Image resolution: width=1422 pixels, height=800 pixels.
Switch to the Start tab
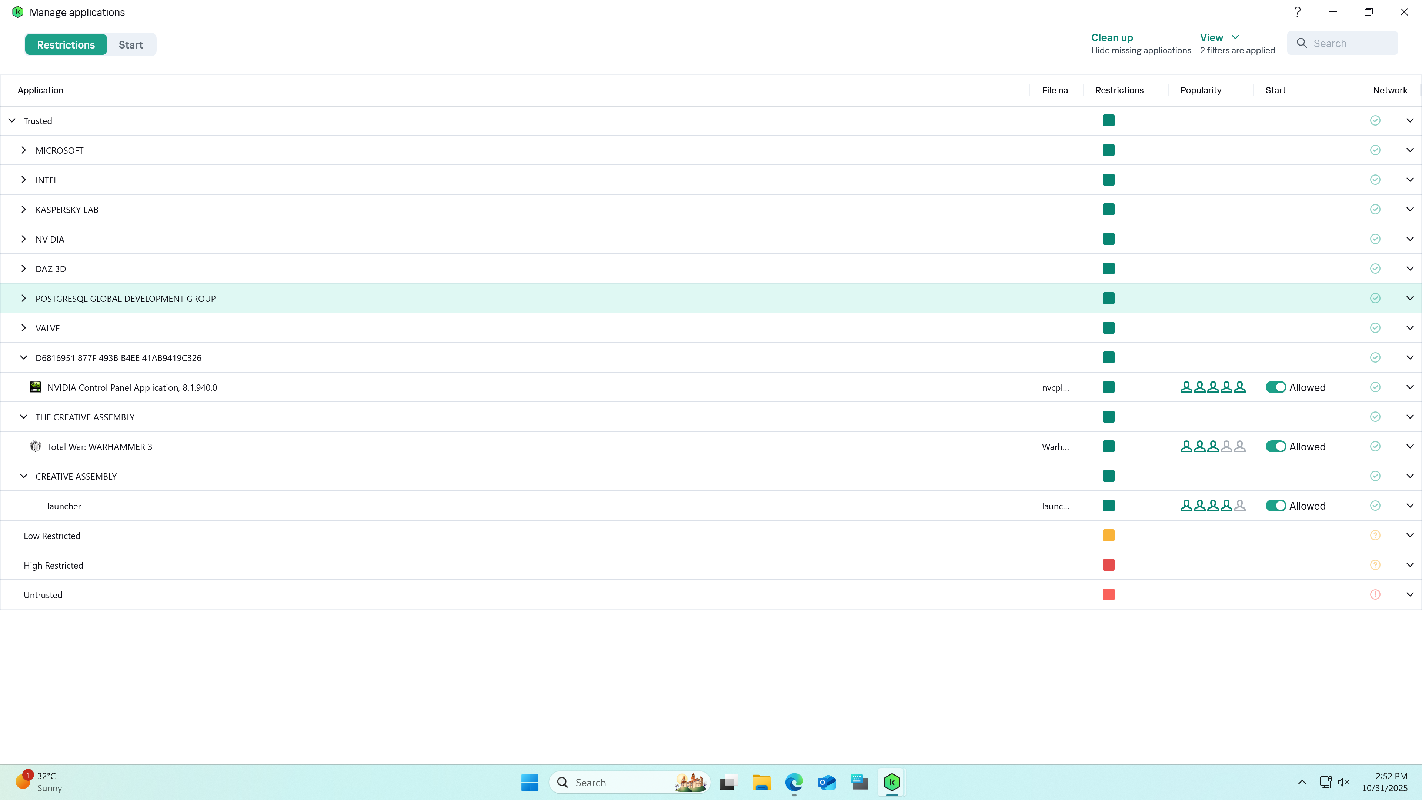tap(131, 45)
